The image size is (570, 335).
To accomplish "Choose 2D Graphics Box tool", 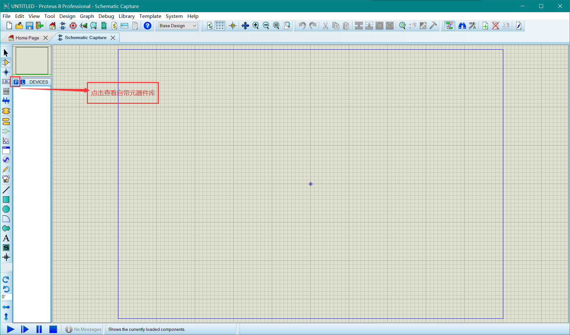I will click(x=6, y=200).
